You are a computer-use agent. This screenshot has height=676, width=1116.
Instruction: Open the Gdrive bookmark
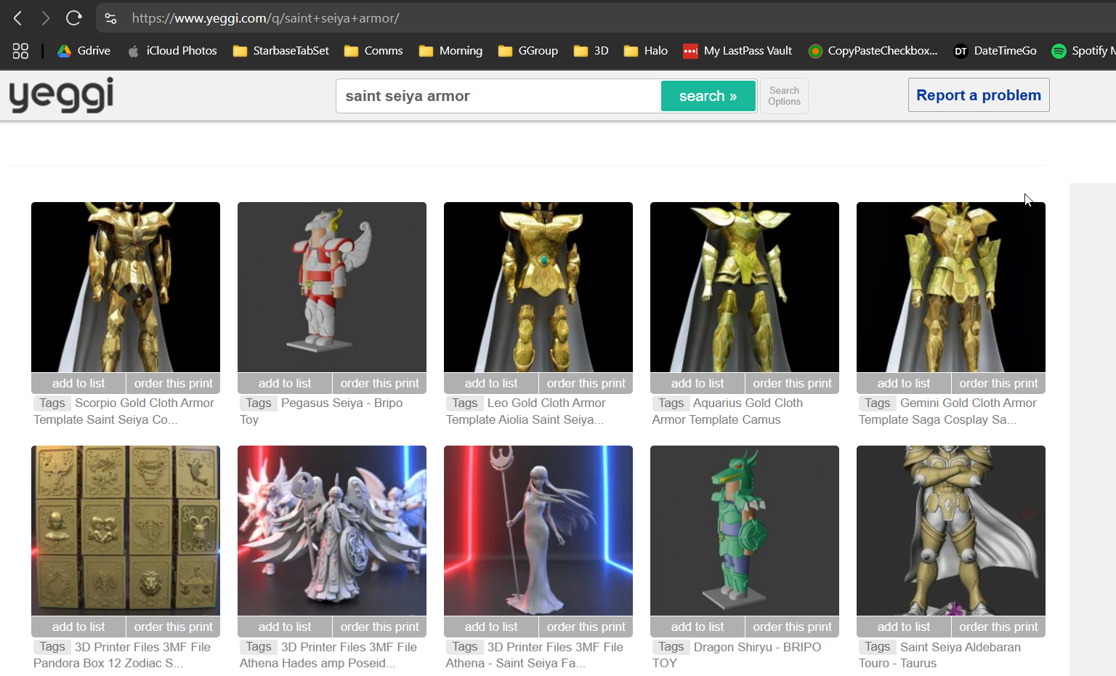84,51
